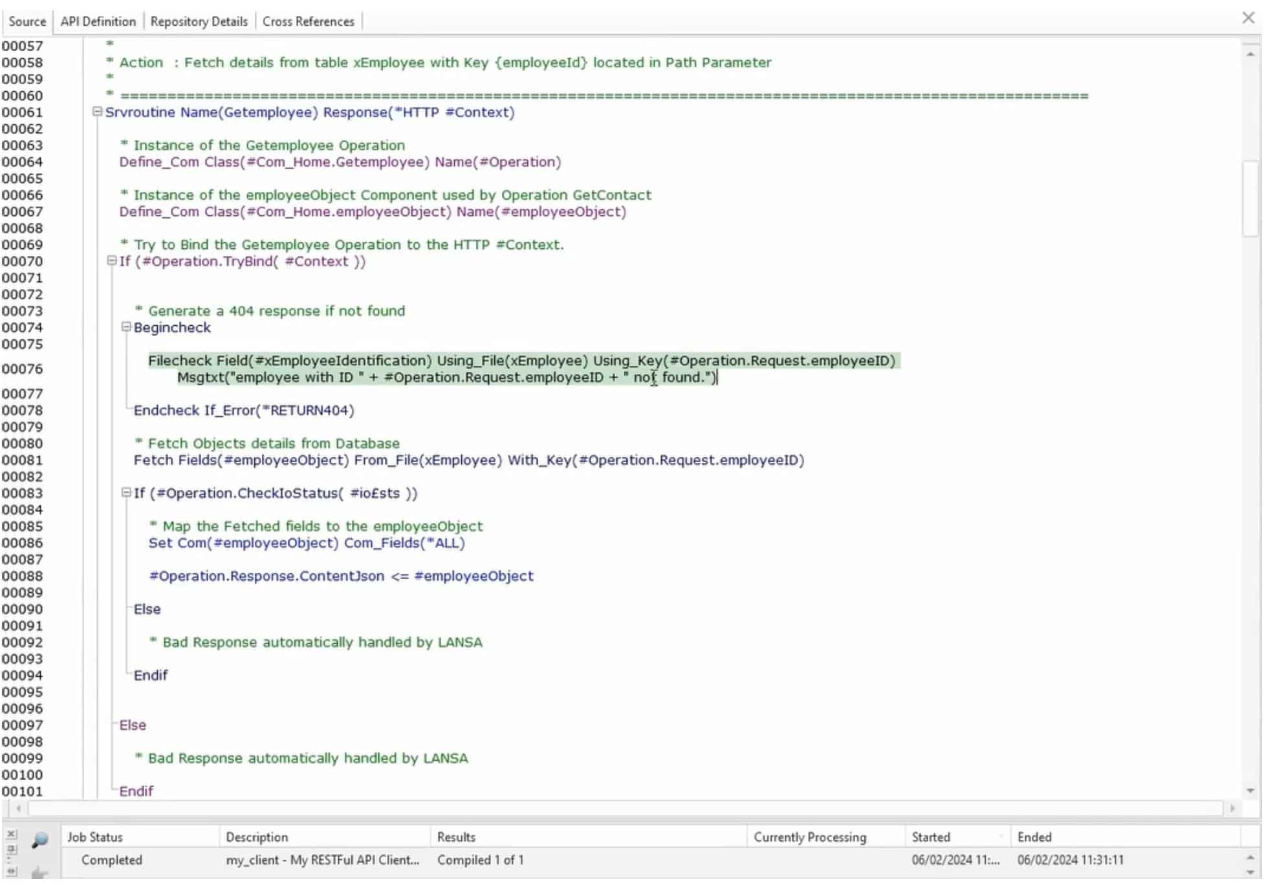The image size is (1264, 883).
Task: Click the '* Generate a 404 response' comment
Action: pyautogui.click(x=270, y=311)
